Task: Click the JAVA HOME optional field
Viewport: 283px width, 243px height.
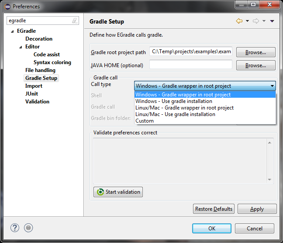Action: click(191, 65)
